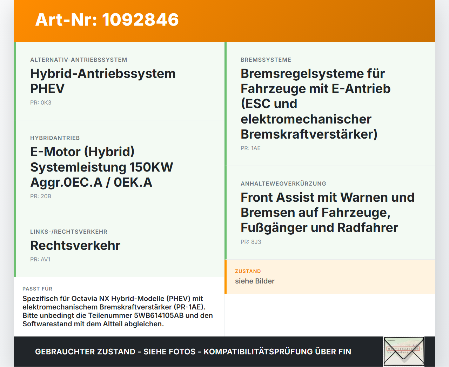Select the siehe Bilder condition text
The image size is (449, 367).
[x=255, y=281]
